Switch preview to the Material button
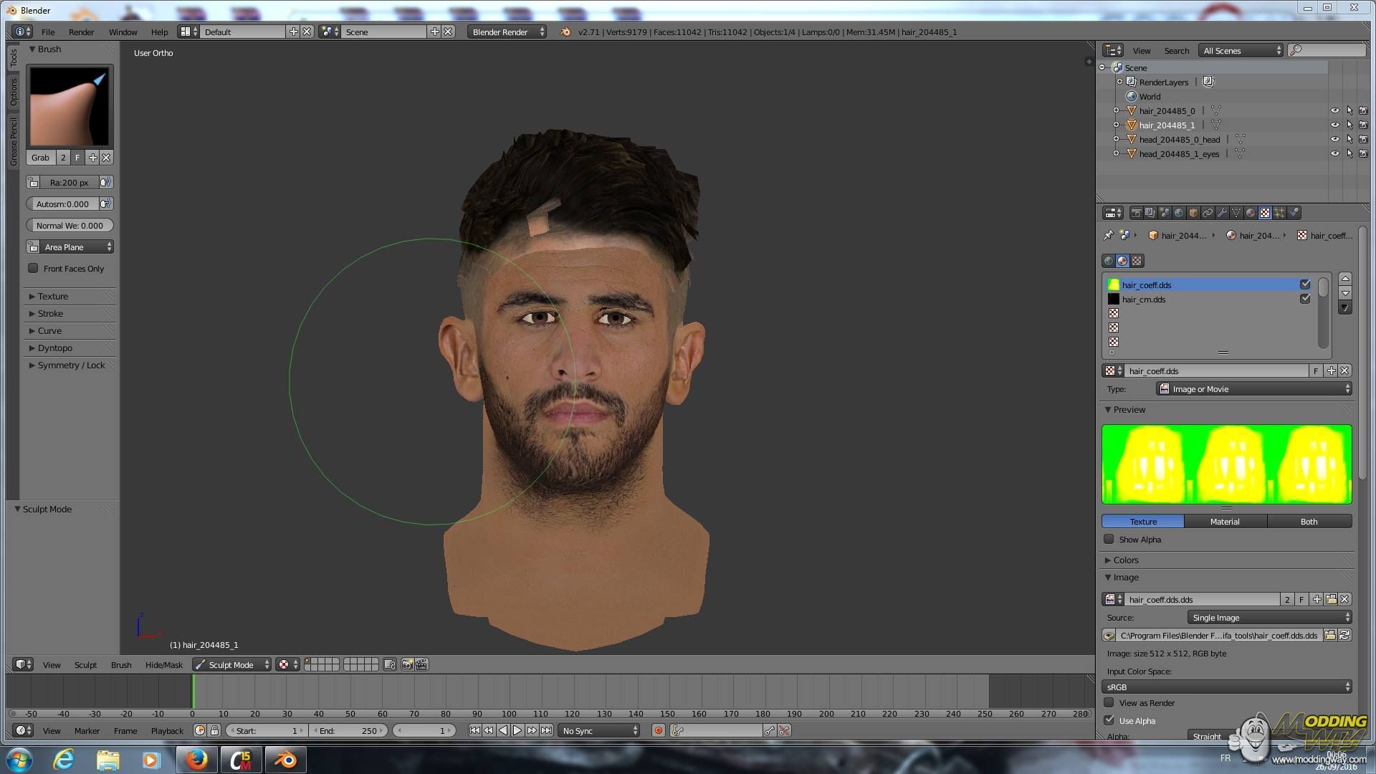The height and width of the screenshot is (774, 1376). (1224, 521)
